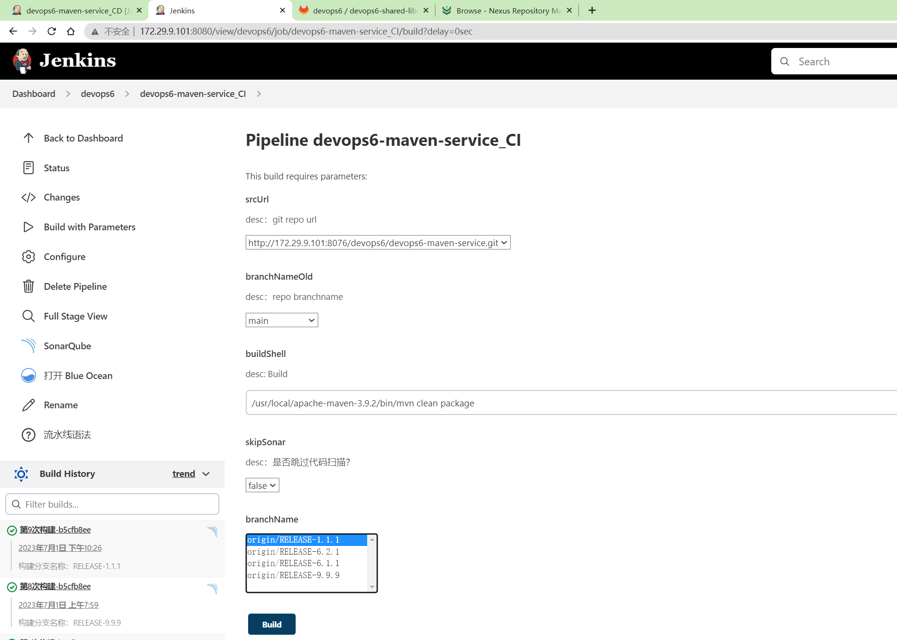Image resolution: width=897 pixels, height=640 pixels.
Task: Click the Full Stage View magnifier icon
Action: 28,316
